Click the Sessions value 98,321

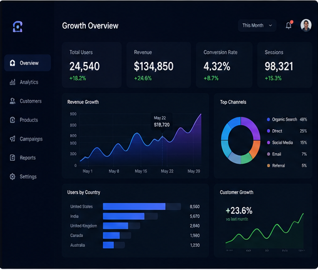[x=279, y=66]
